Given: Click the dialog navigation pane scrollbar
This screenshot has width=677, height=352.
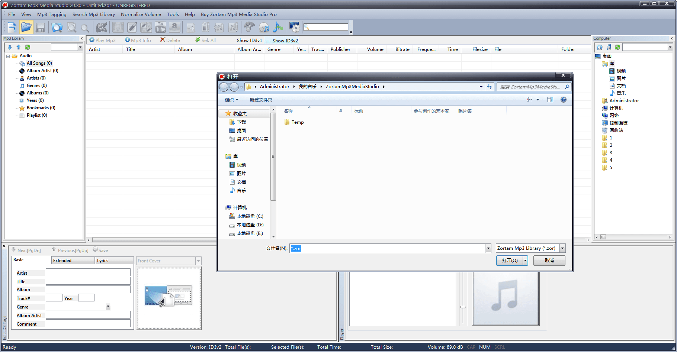Looking at the screenshot, I should click(x=273, y=156).
